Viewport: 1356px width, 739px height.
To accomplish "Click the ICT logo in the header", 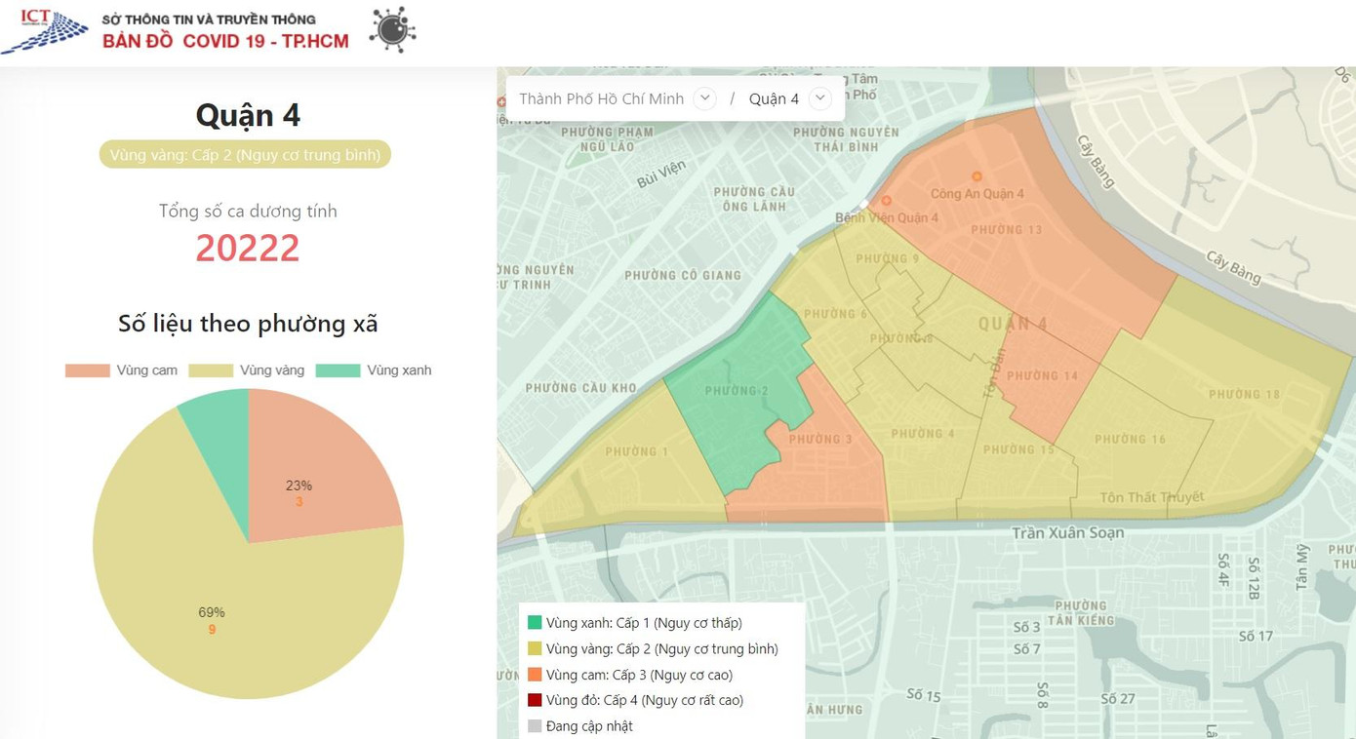I will click(44, 29).
